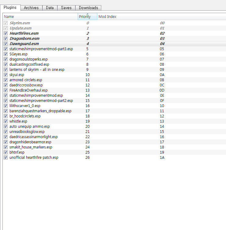Select the Update.esm plugin name
Viewport: 226px width, 230px height.
point(20,28)
